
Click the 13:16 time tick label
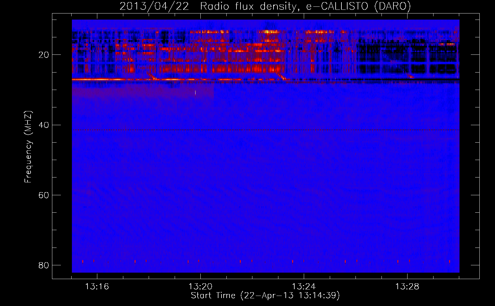point(97,287)
